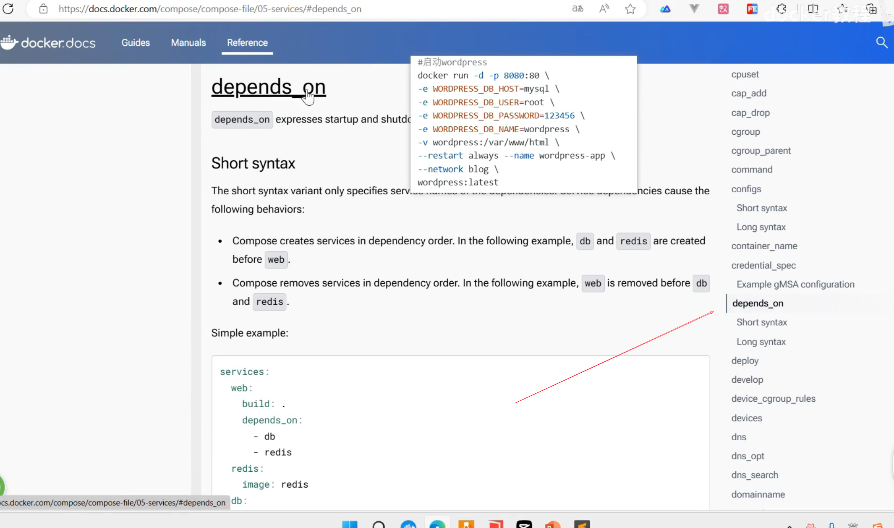Click the FE extension icon
894x528 pixels.
pos(752,9)
